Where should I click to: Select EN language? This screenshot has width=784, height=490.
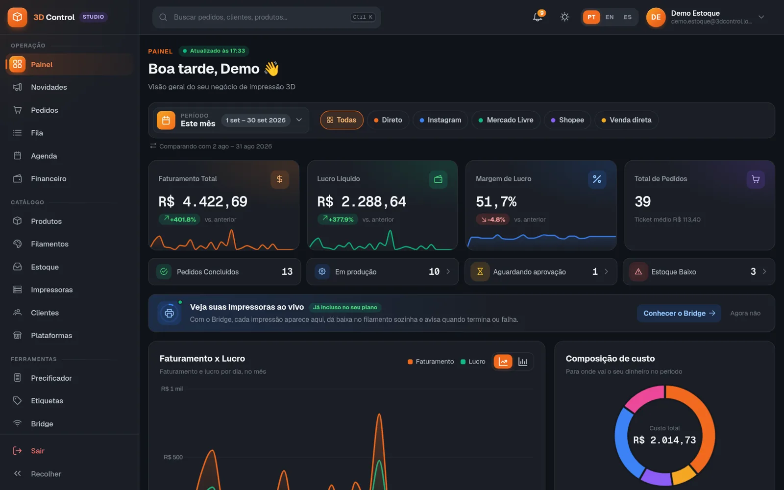[610, 17]
